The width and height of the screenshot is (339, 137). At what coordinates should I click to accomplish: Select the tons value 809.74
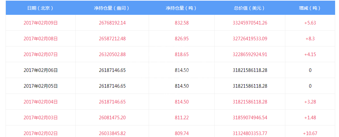182,133
